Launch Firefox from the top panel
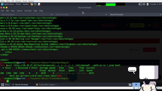The height and width of the screenshot is (91, 162). click(32, 4)
